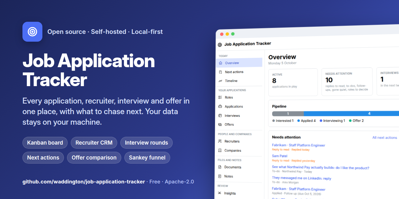Viewport: 399px width, 199px height.
Task: Open Documents in the sidebar
Action: 239,167
